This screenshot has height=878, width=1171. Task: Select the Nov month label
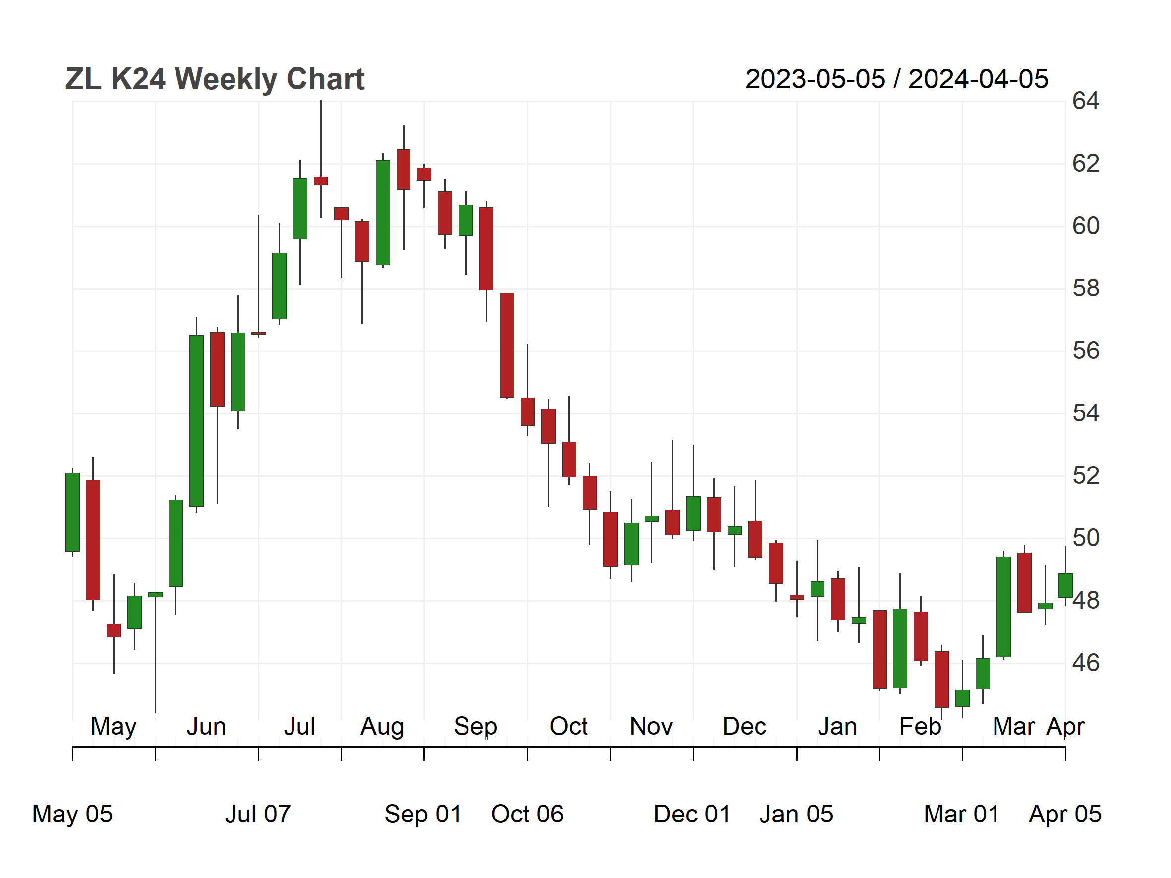[x=651, y=727]
